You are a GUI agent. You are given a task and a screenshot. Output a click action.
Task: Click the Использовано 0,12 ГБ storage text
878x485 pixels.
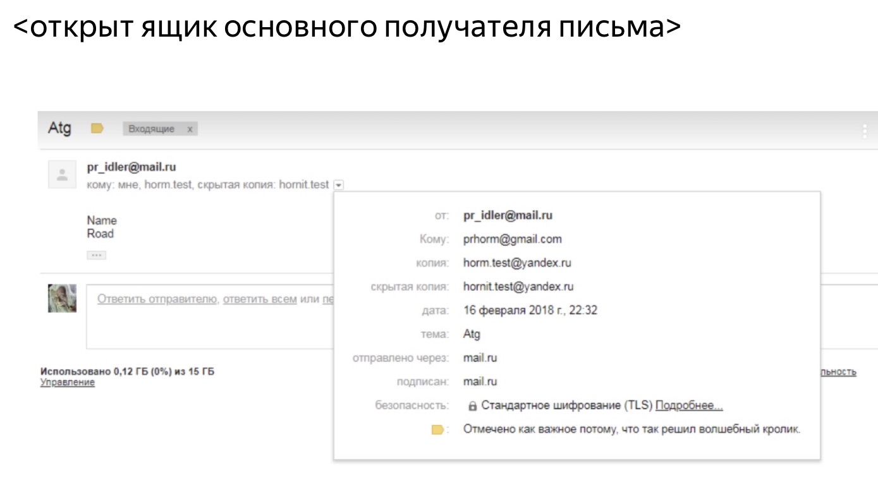click(x=127, y=371)
